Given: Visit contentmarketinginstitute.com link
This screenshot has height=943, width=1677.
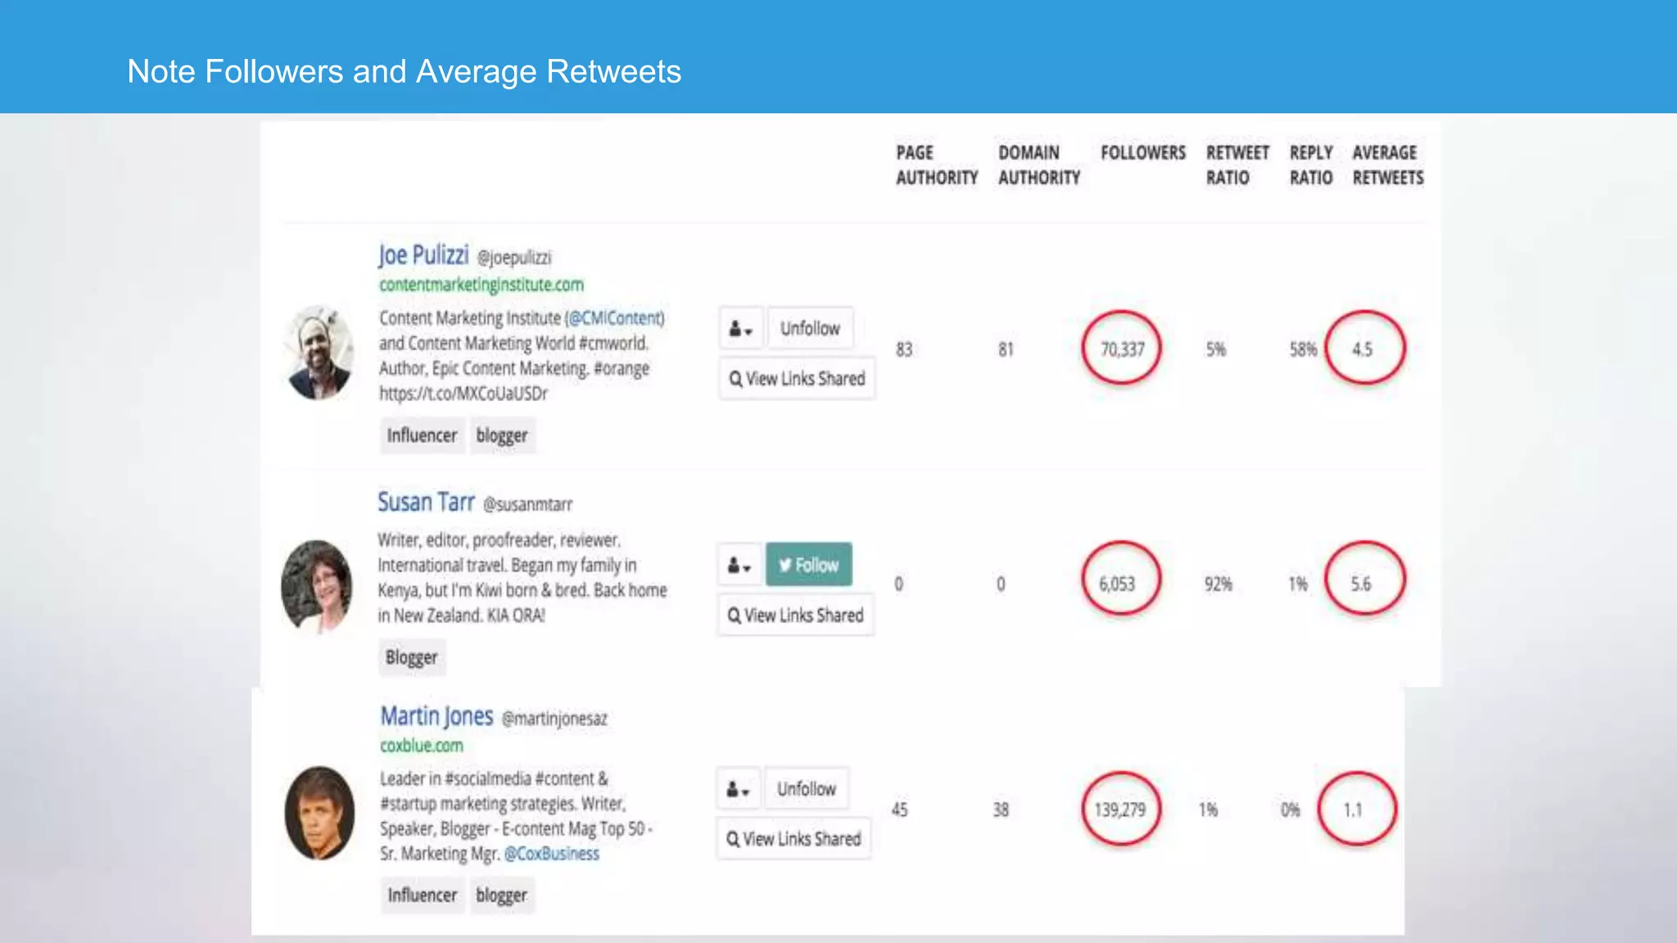Looking at the screenshot, I should pyautogui.click(x=481, y=285).
